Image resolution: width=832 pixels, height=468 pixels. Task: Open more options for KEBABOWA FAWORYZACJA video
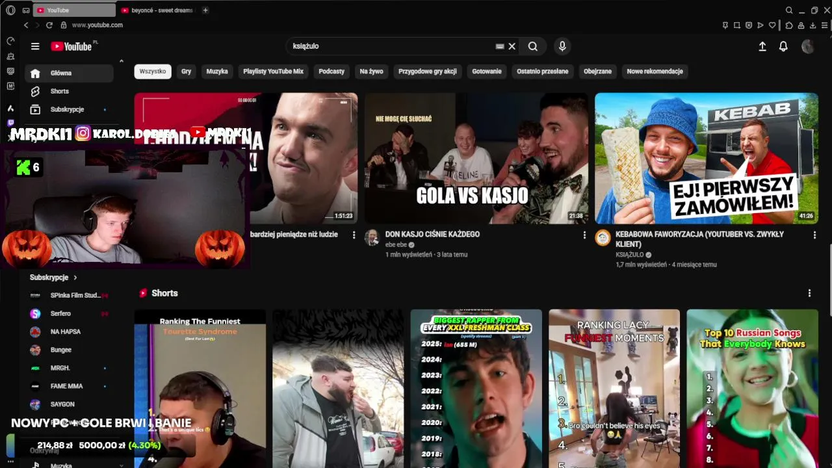coord(814,235)
